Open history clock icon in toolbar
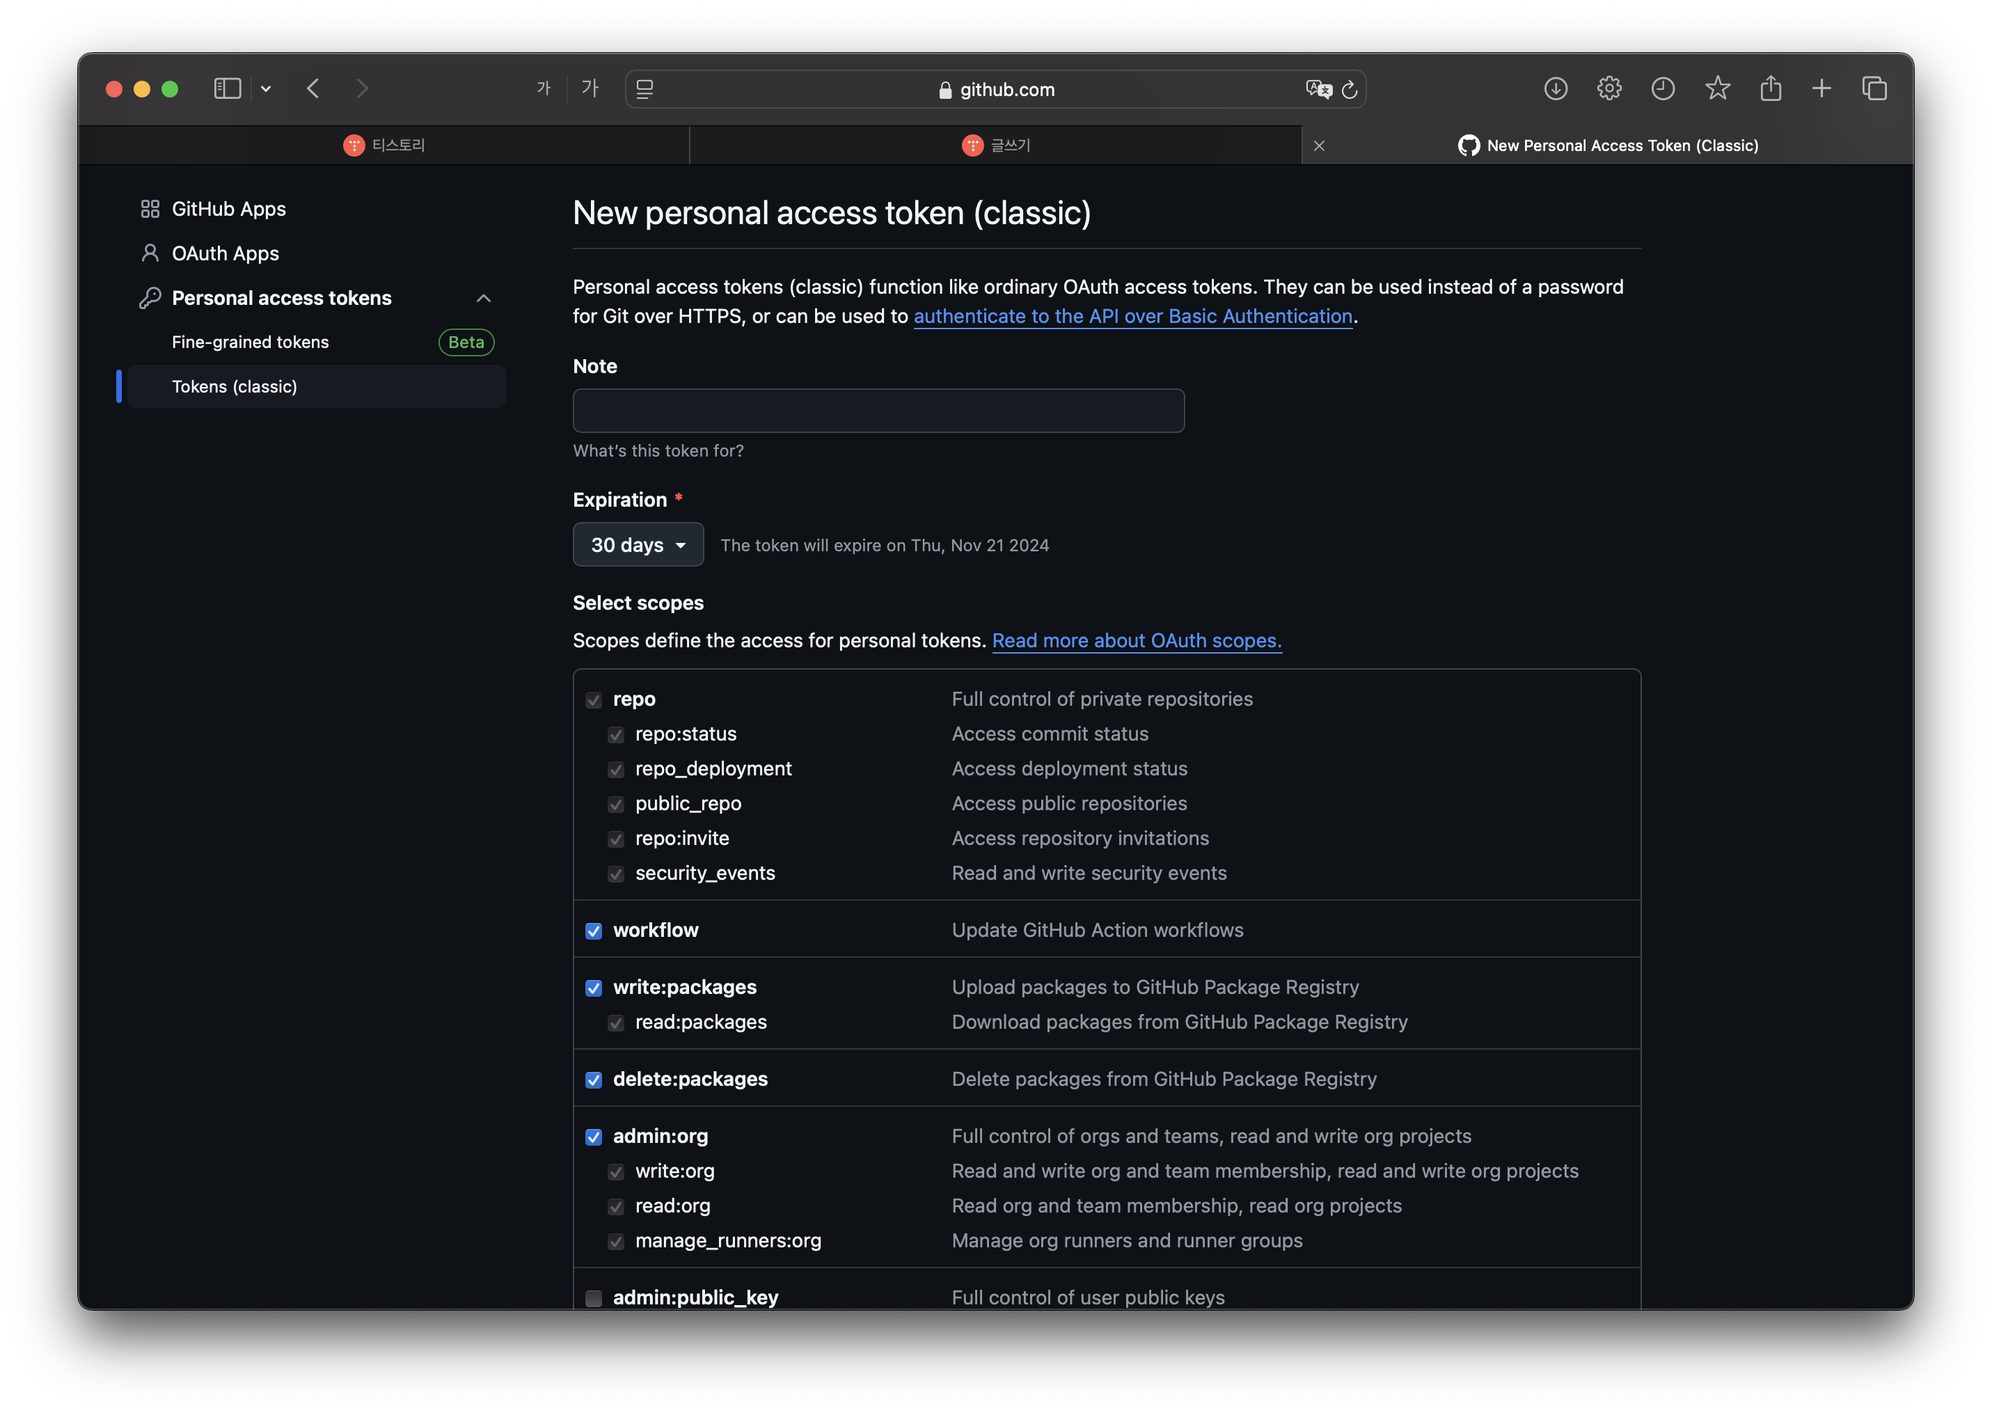This screenshot has width=1992, height=1413. (1662, 89)
